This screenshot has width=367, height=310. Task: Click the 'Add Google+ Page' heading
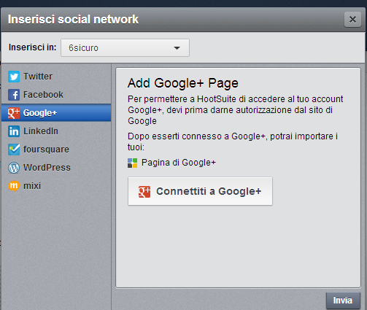(x=183, y=83)
